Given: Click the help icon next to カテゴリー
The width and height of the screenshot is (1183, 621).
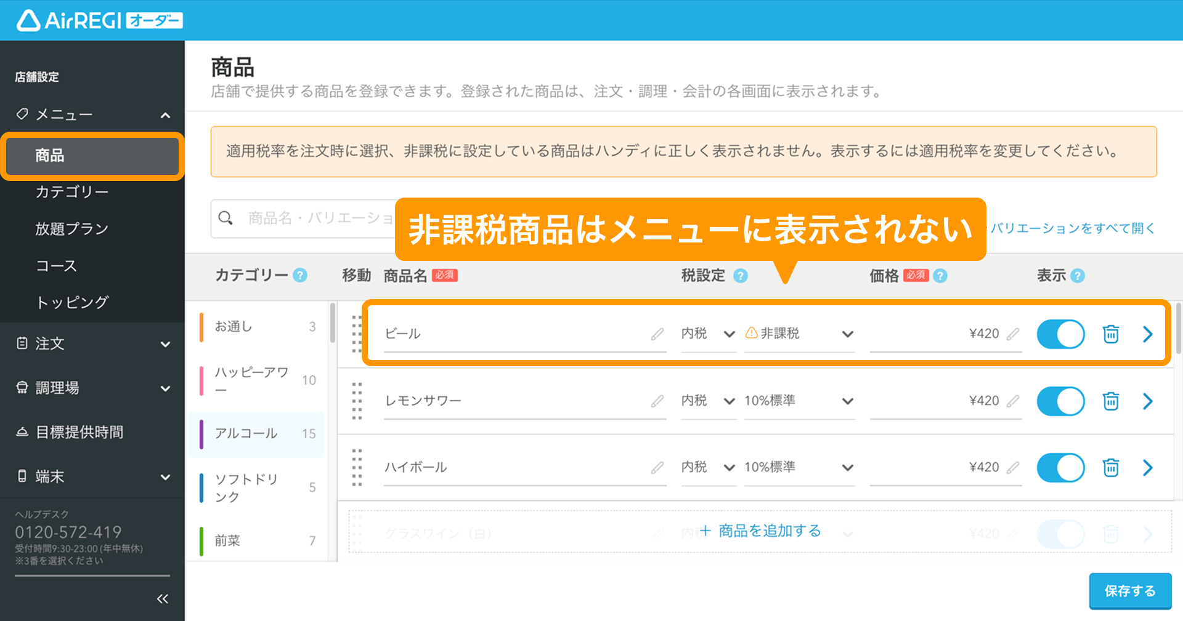Looking at the screenshot, I should [x=300, y=275].
